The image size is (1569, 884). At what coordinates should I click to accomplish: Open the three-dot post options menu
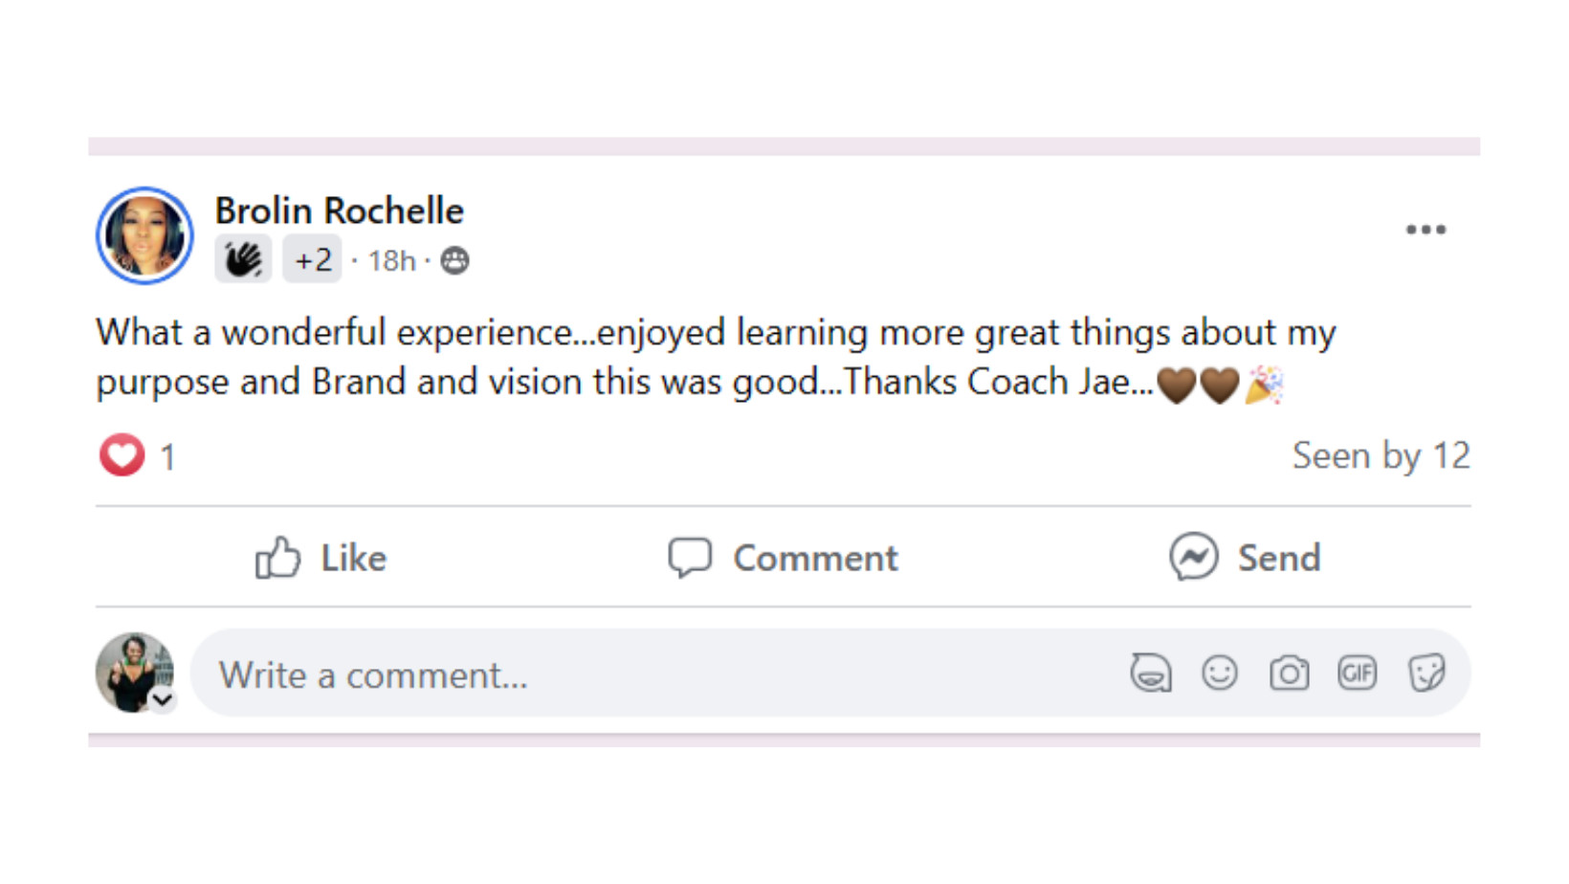click(x=1425, y=230)
